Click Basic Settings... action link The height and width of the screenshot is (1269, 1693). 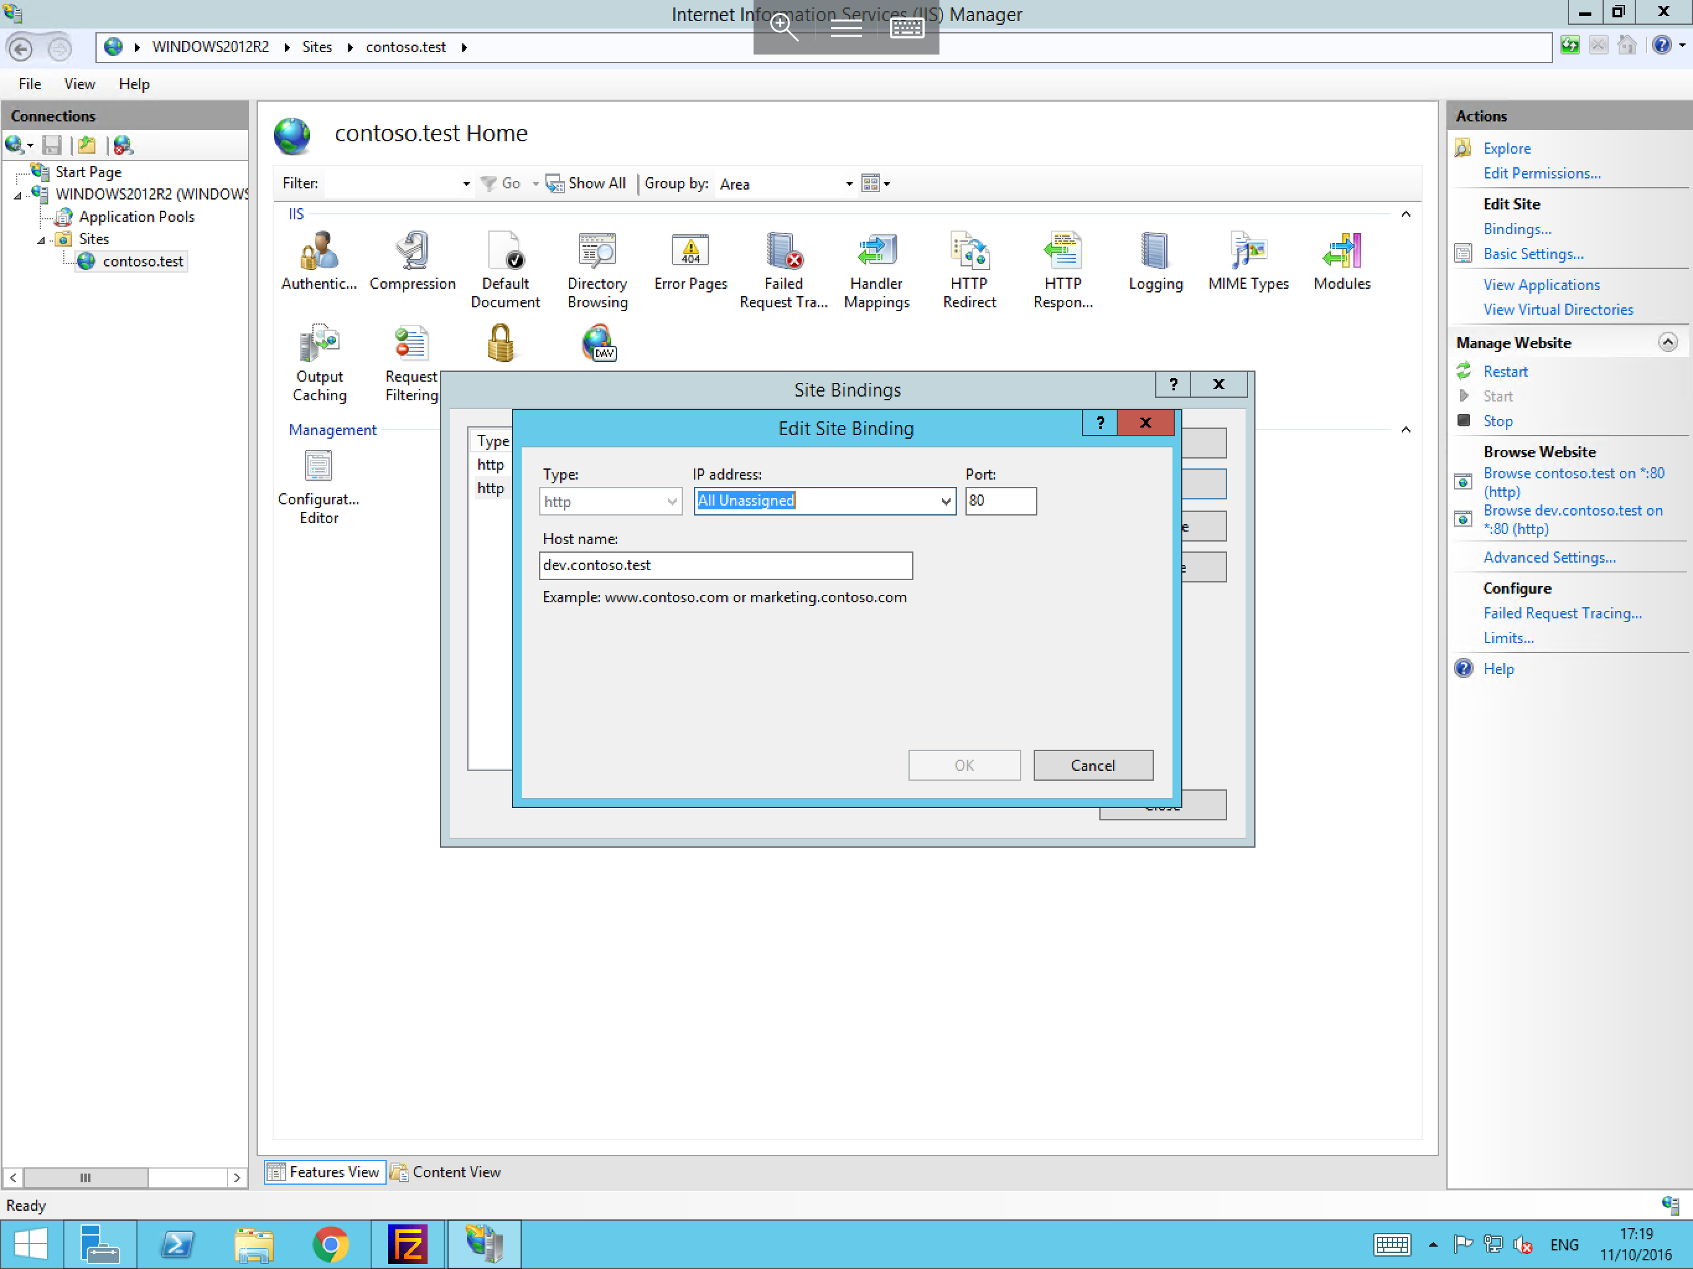(1533, 253)
